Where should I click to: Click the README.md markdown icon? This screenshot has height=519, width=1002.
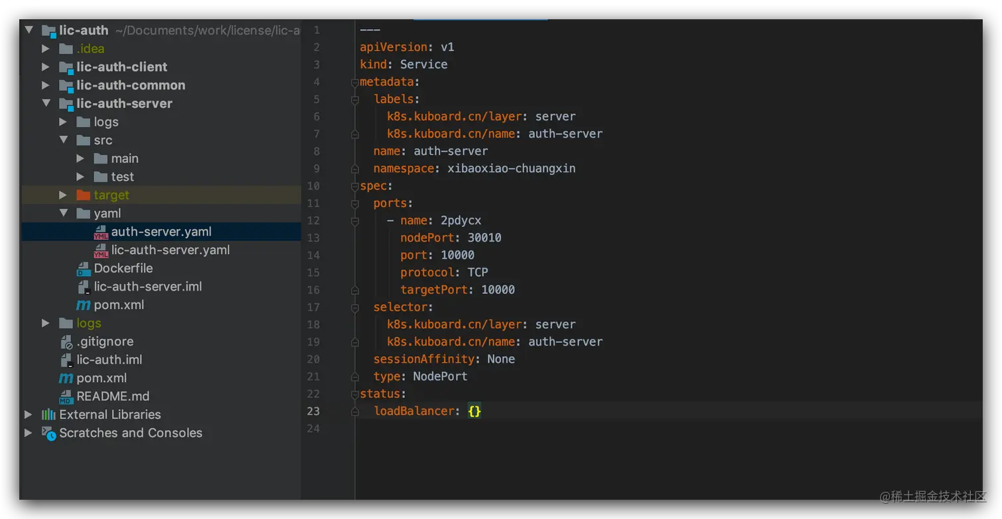coord(66,397)
